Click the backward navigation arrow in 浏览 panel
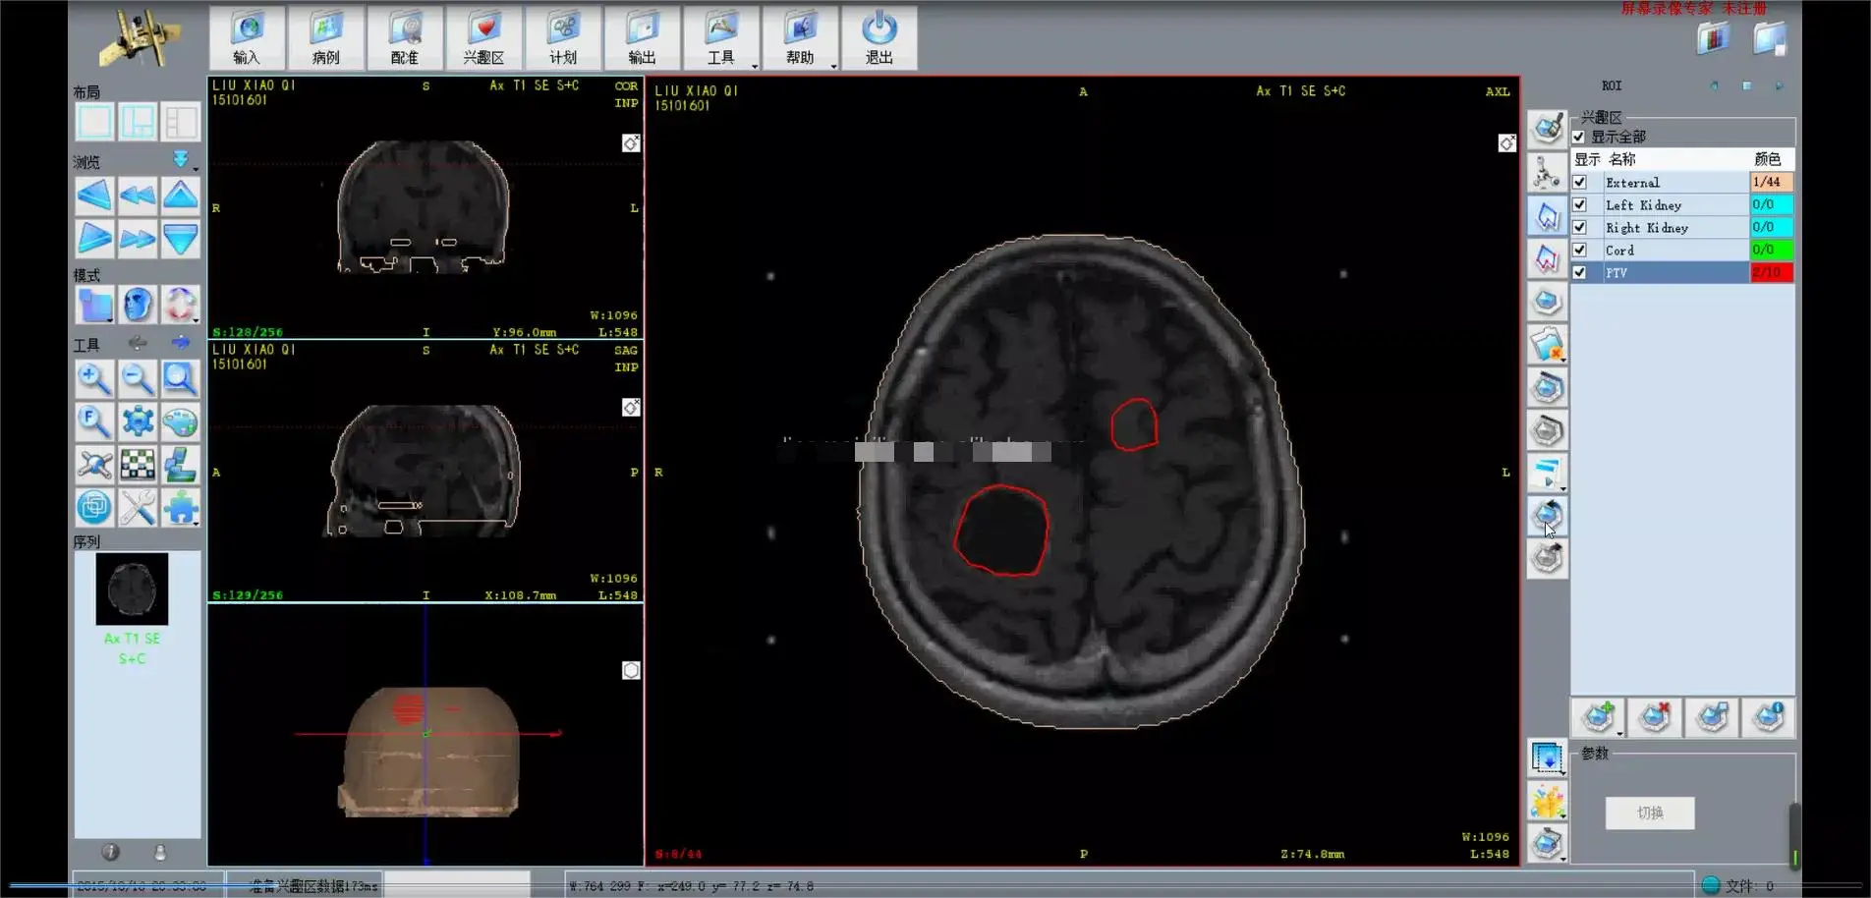This screenshot has width=1871, height=898. (94, 196)
